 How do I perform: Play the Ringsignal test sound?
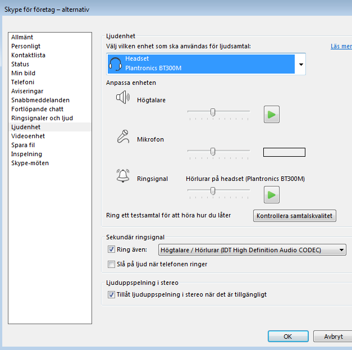[271, 194]
